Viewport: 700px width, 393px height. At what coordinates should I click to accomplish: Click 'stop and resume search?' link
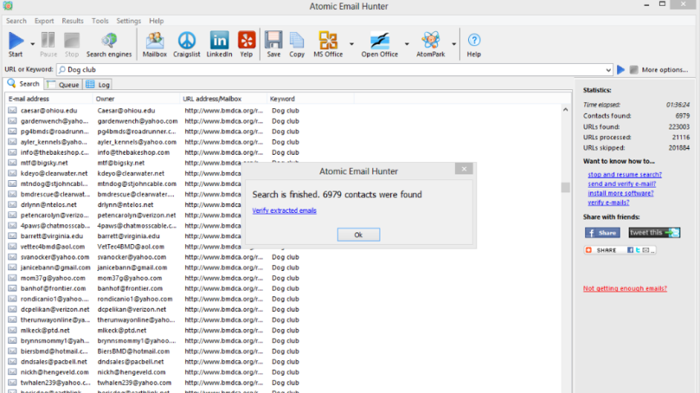coord(625,174)
